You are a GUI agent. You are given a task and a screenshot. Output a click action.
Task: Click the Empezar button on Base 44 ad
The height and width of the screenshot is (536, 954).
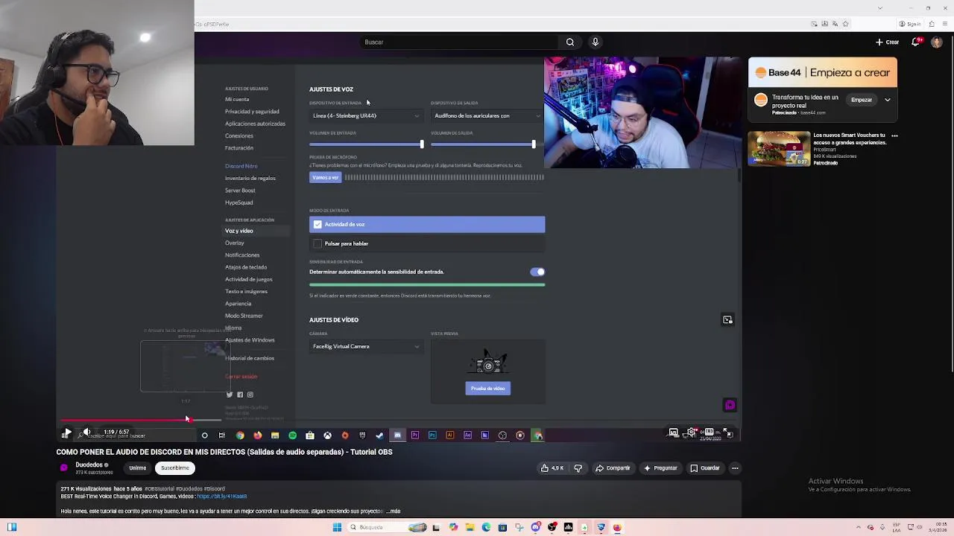(862, 100)
